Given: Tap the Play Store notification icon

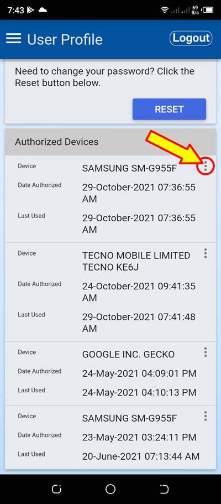Looking at the screenshot, I should pyautogui.click(x=30, y=10).
